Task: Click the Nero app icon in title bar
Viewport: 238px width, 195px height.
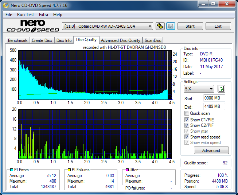Action: pos(6,5)
